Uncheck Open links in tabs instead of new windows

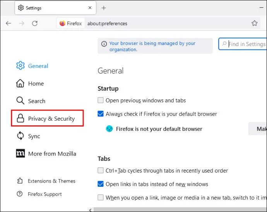(101, 184)
